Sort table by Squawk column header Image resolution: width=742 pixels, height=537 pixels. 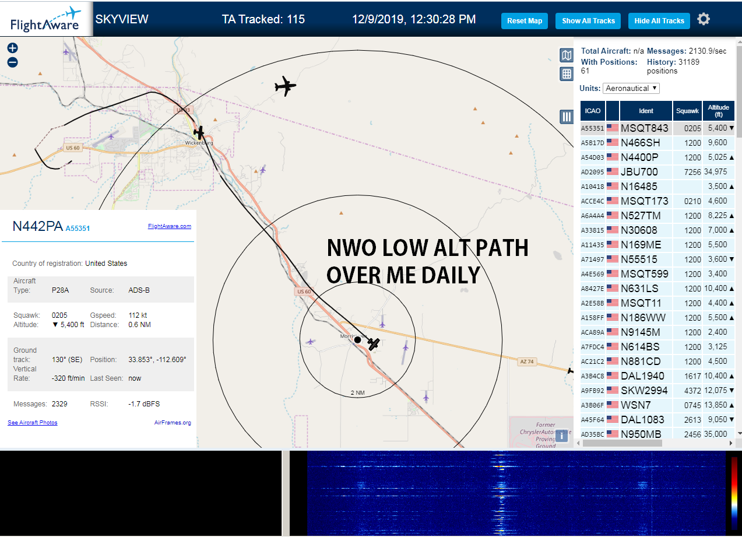[x=688, y=111]
